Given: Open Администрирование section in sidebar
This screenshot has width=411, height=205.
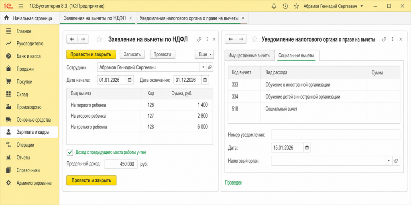Looking at the screenshot, I should (29, 183).
